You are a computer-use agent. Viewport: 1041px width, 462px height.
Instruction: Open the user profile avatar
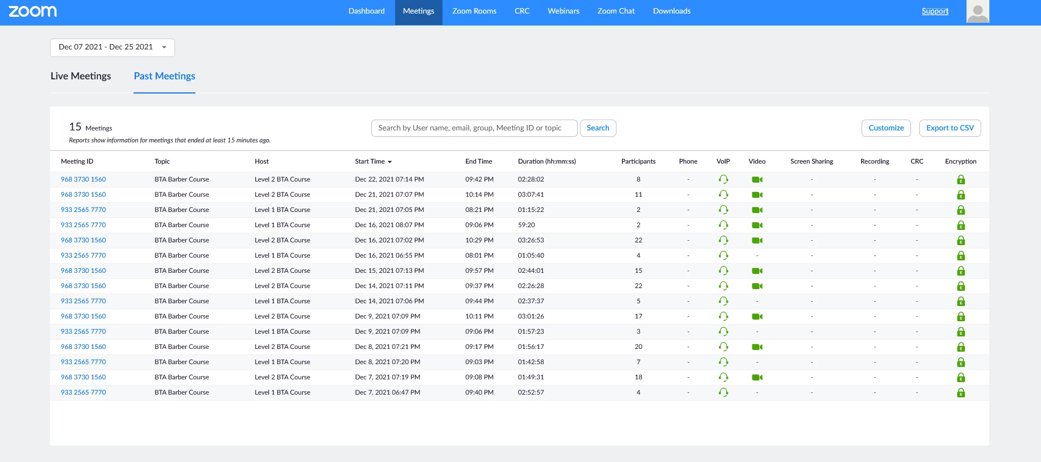[977, 11]
